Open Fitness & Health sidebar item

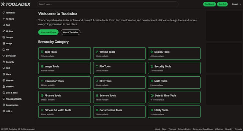tap(14, 99)
